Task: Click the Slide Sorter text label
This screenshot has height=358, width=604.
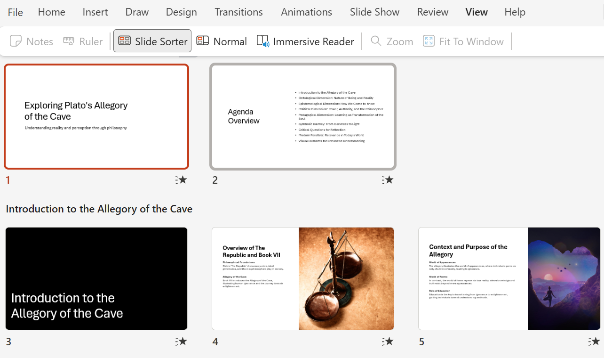Action: (x=161, y=41)
